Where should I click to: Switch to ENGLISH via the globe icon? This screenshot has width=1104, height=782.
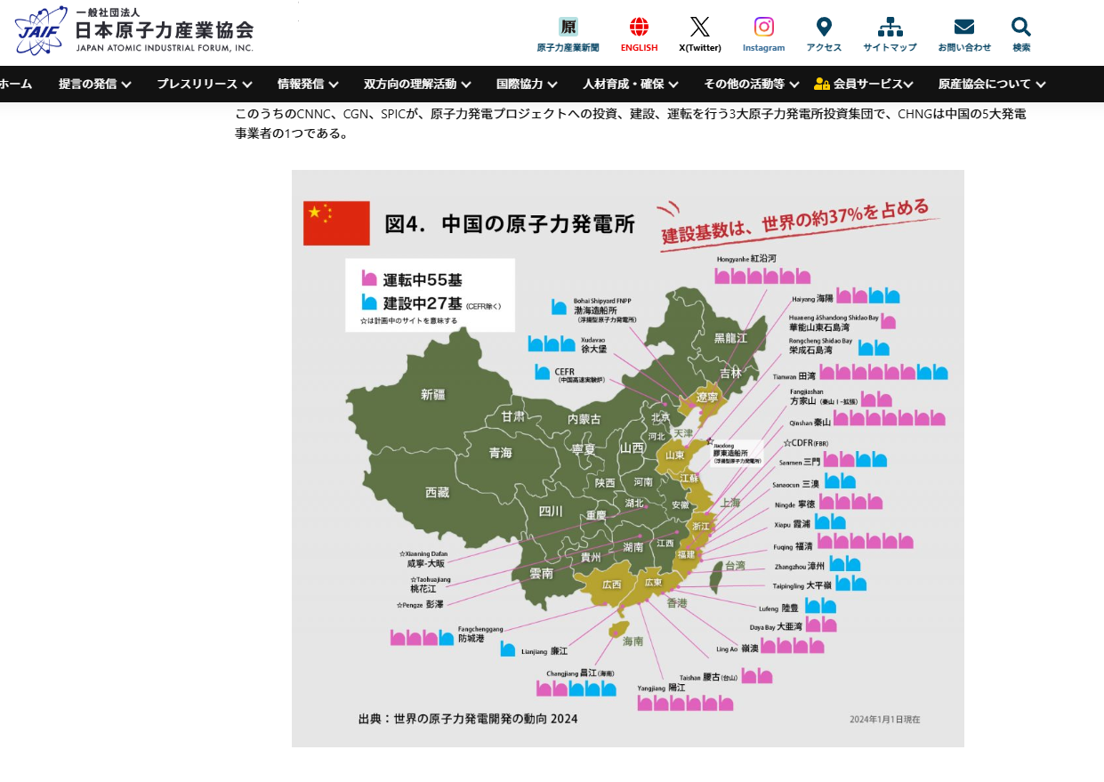point(639,28)
